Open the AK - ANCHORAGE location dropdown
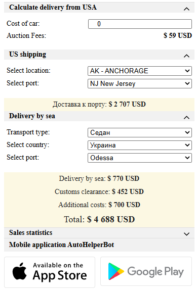This screenshot has height=293, width=196. point(140,71)
